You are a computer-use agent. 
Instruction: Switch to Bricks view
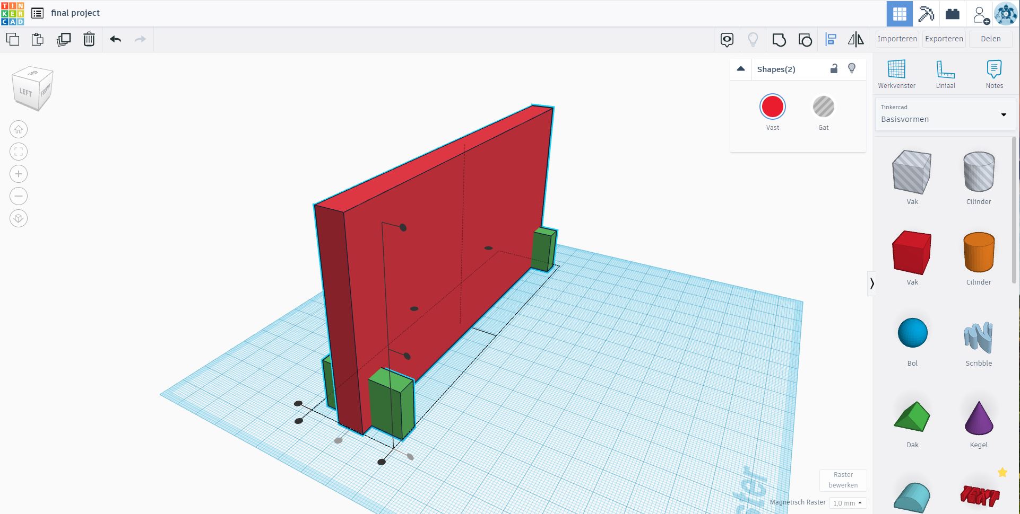(x=953, y=14)
